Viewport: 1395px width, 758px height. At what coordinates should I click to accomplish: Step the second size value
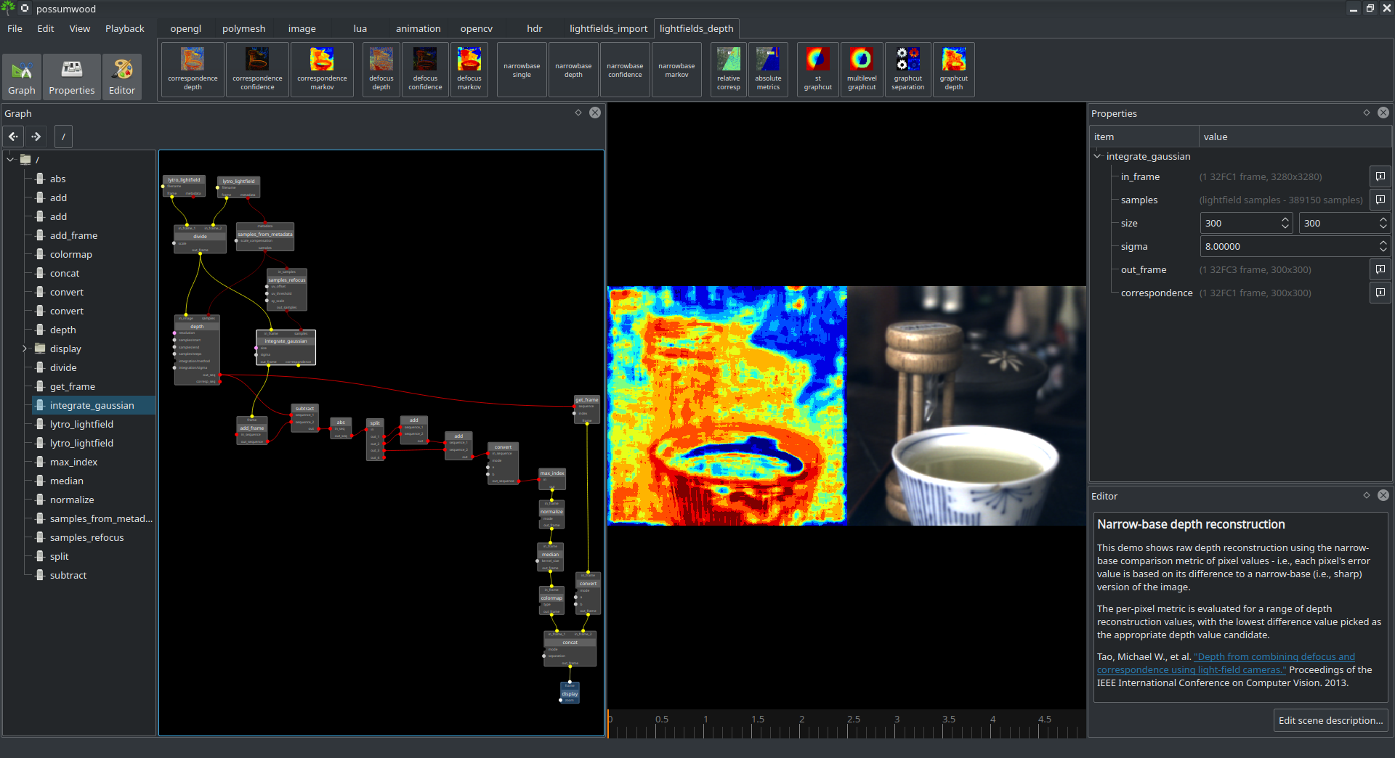click(x=1383, y=223)
